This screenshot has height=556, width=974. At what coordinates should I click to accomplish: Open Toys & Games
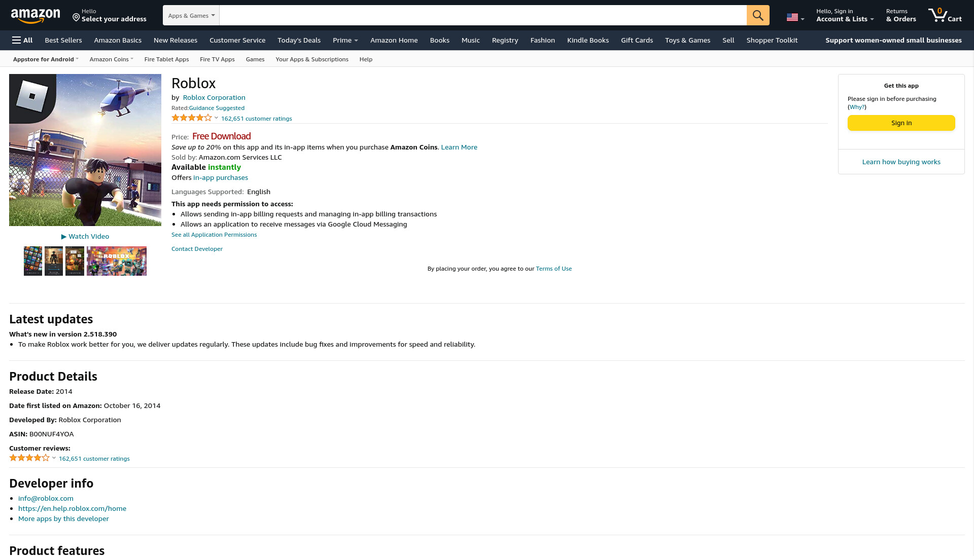pyautogui.click(x=688, y=40)
